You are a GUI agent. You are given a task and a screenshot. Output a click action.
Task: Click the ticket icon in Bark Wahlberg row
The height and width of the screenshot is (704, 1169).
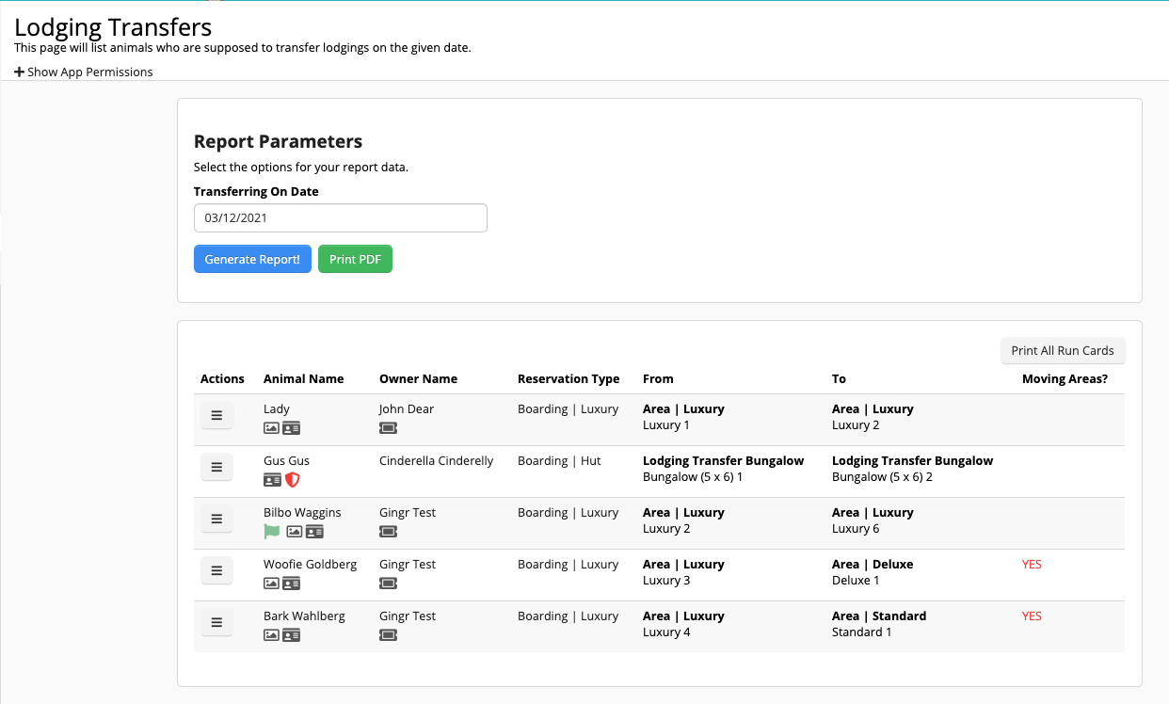pos(388,634)
